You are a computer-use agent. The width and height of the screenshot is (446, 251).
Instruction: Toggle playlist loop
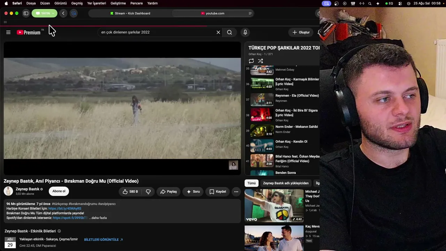(x=251, y=61)
